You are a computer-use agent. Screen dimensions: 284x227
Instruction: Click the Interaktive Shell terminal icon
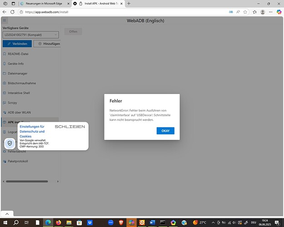5,93
